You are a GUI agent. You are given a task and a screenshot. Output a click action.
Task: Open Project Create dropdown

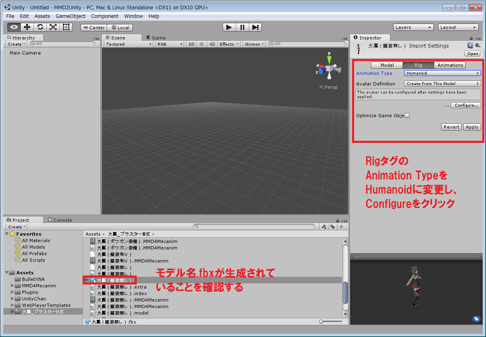17,227
